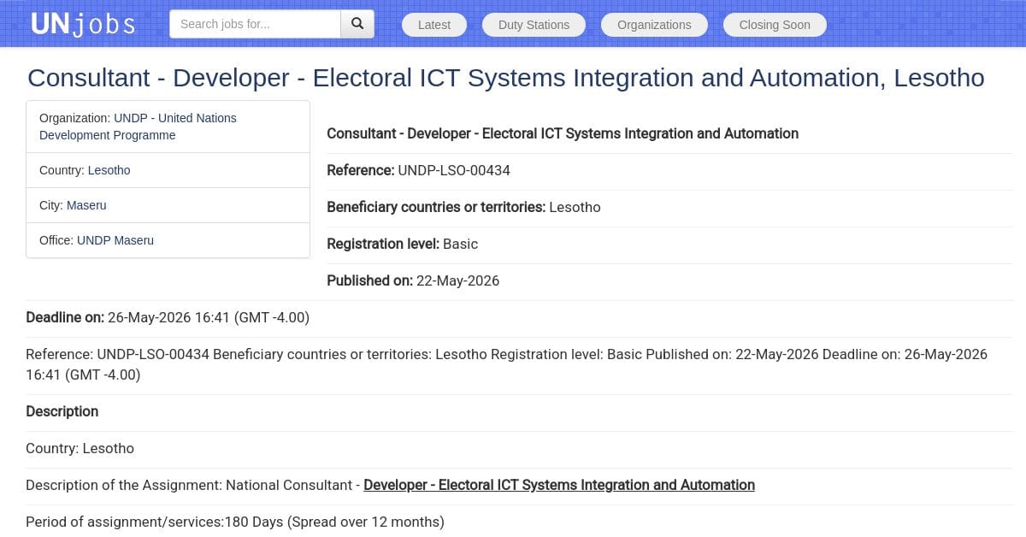The image size is (1026, 537).
Task: Click the UNjobs logo
Action: pyautogui.click(x=83, y=24)
